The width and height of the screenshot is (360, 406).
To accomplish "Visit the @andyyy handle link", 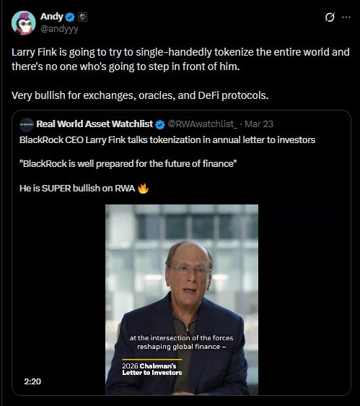I will coord(59,29).
